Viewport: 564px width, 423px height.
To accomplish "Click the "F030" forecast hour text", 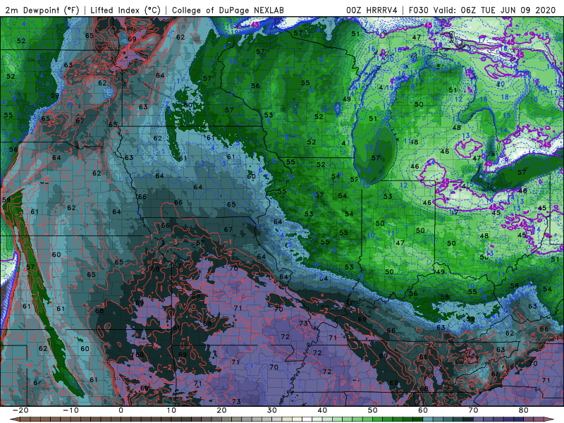I will (418, 11).
